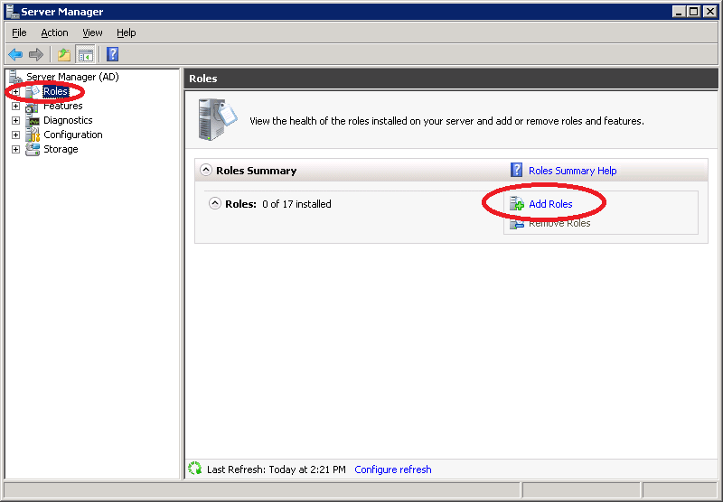Close the Server Manager window
The width and height of the screenshot is (723, 502).
(710, 12)
